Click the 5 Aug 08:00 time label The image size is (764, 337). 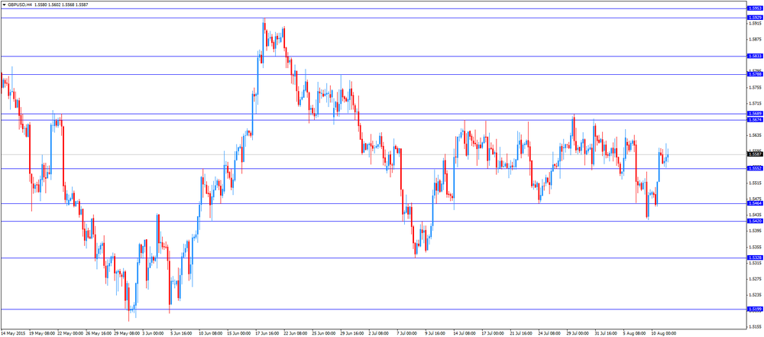634,334
